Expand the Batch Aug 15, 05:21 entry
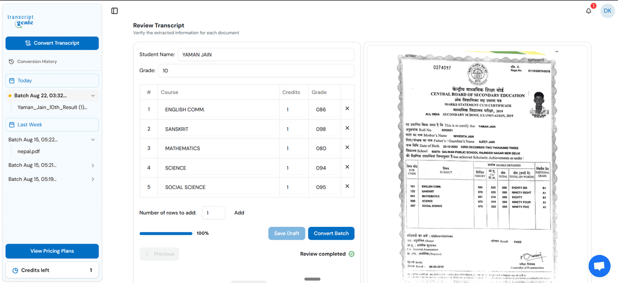 point(93,166)
